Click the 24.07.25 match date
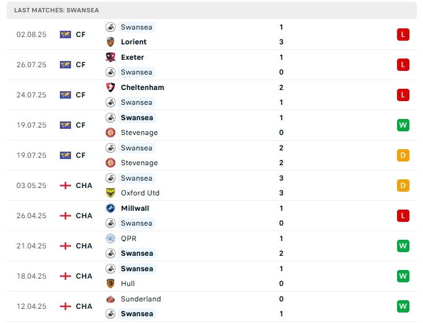Viewport: 423px width, 323px height. click(31, 95)
